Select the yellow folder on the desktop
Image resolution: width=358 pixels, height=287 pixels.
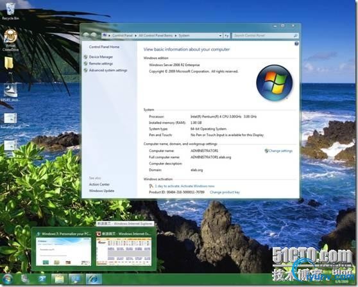point(9,64)
